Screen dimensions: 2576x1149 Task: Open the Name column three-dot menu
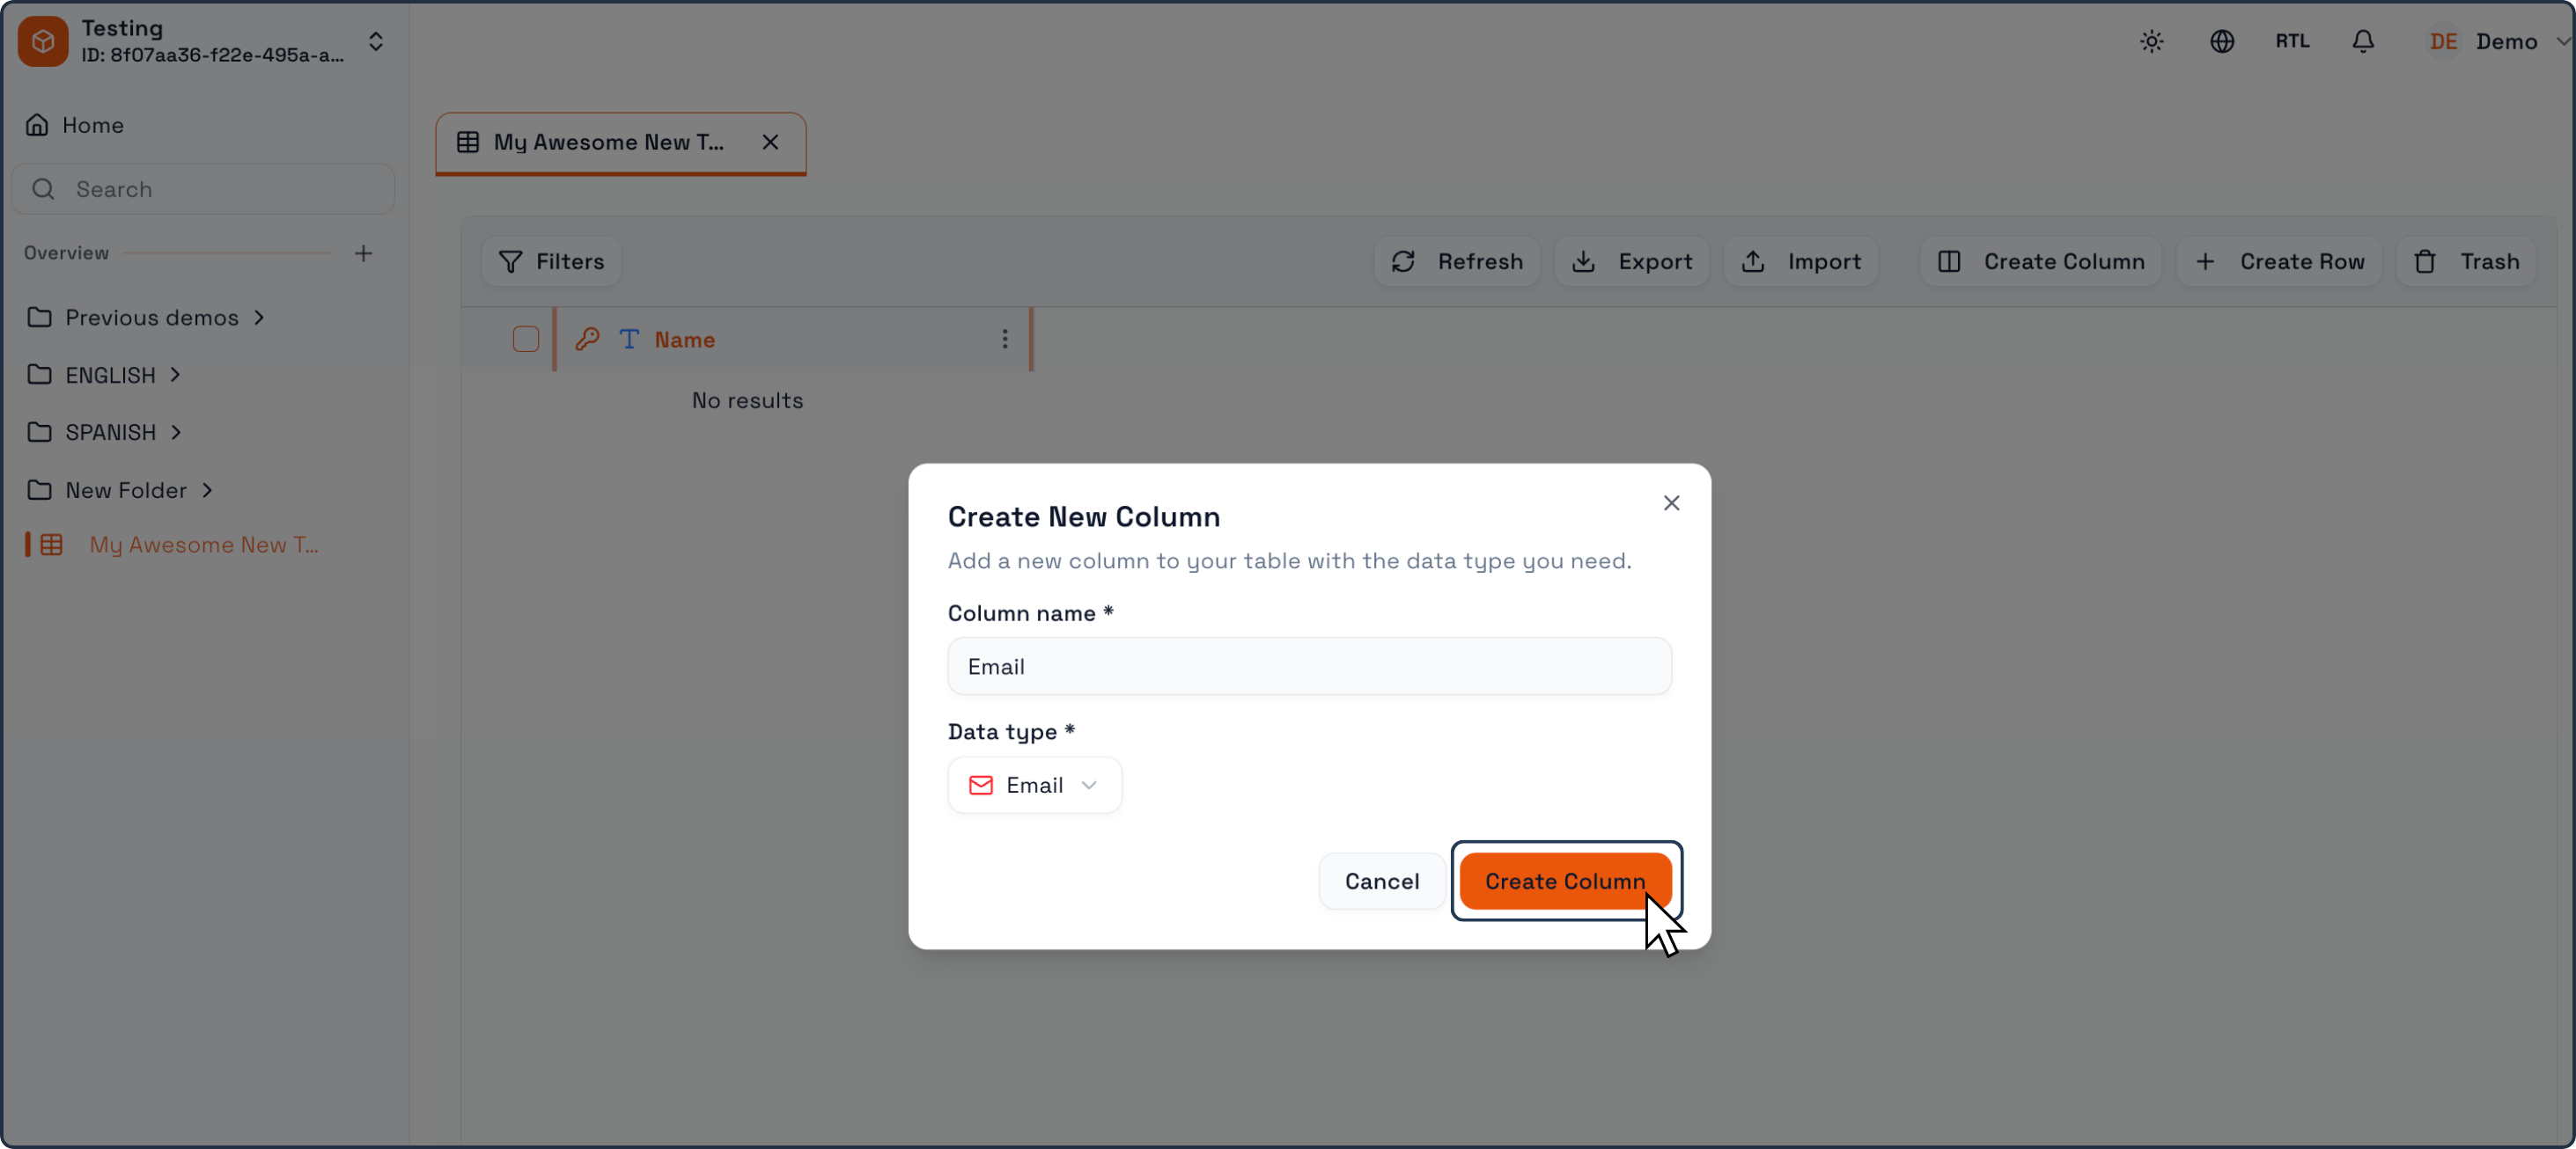[1004, 339]
